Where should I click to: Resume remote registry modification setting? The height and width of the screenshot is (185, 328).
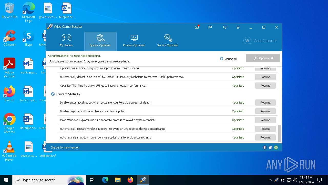265,111
